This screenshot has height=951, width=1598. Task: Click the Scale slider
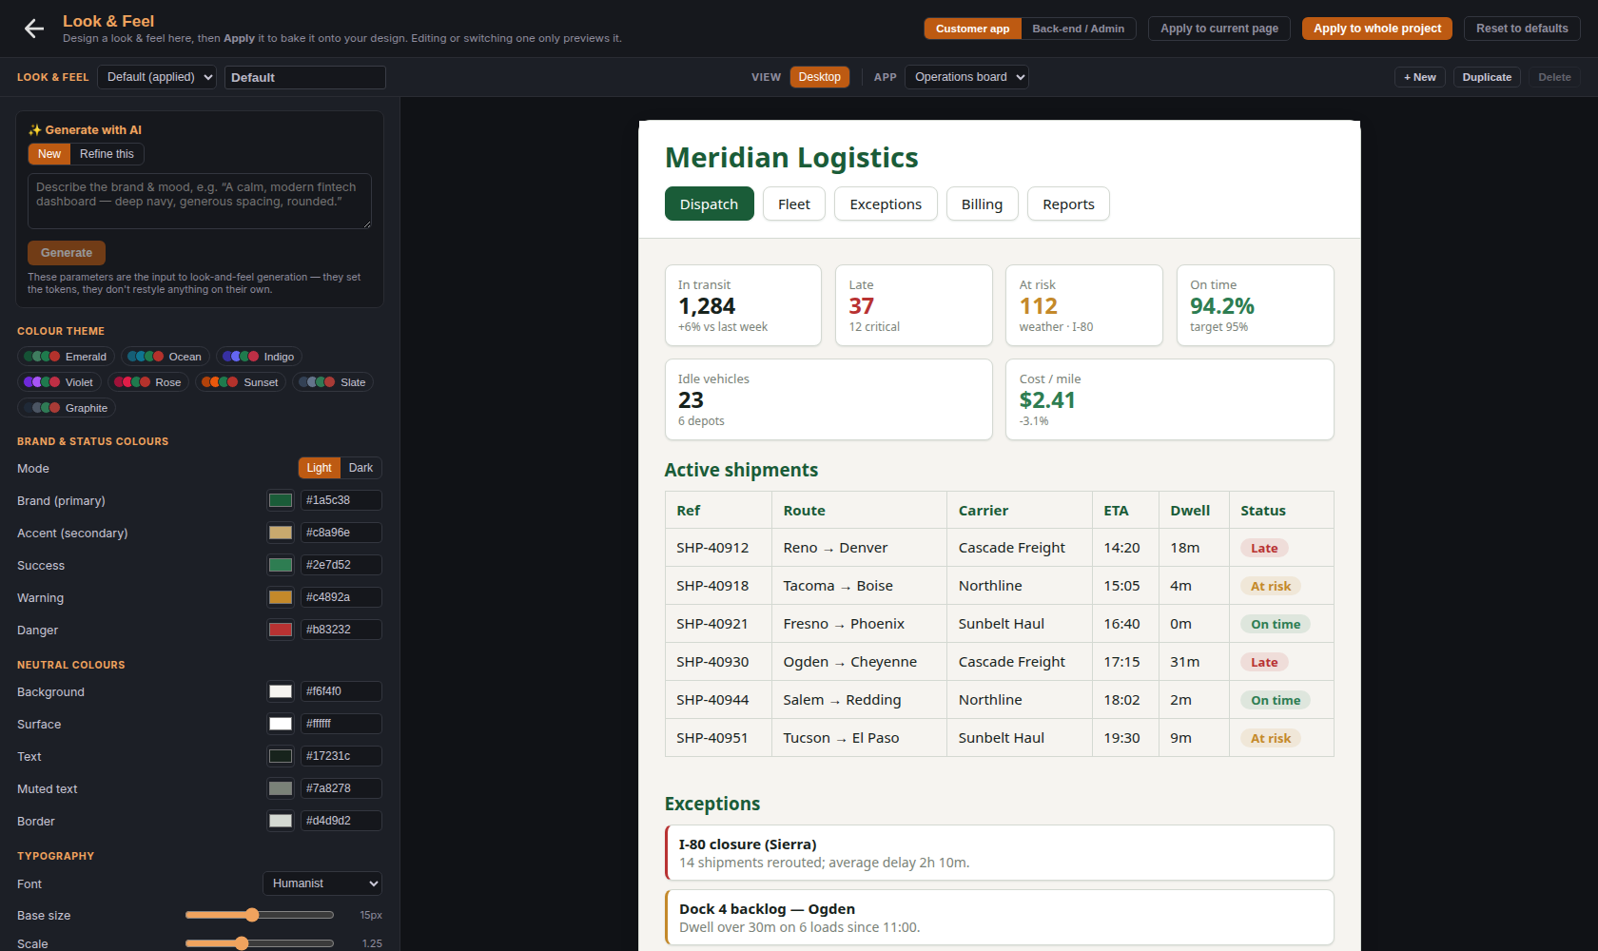[260, 943]
